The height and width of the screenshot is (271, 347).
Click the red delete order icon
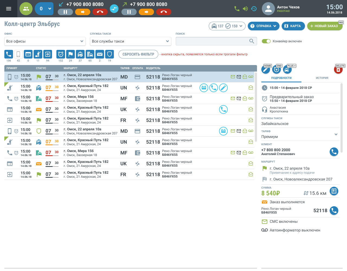[x=338, y=70]
